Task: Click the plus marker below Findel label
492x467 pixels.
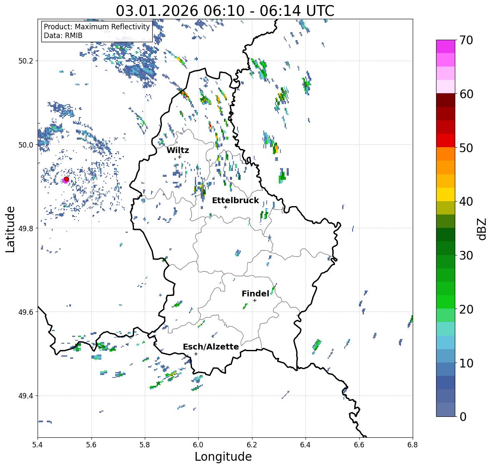Action: 255,301
